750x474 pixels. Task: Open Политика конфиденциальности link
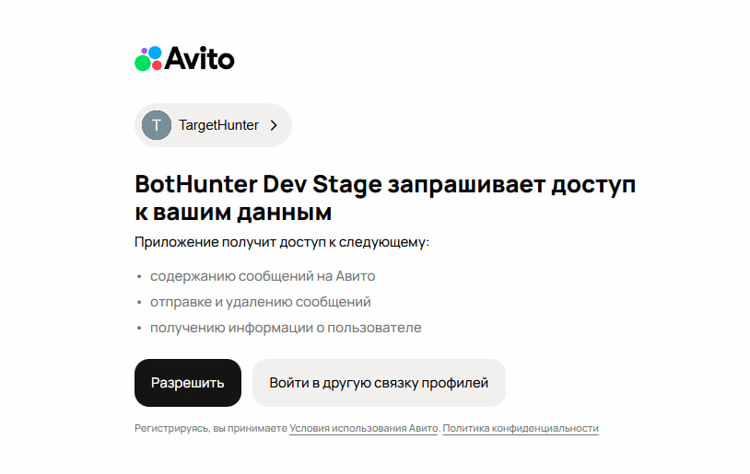[x=521, y=428]
